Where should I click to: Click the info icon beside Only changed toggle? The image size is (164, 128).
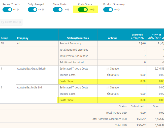pos(43,10)
